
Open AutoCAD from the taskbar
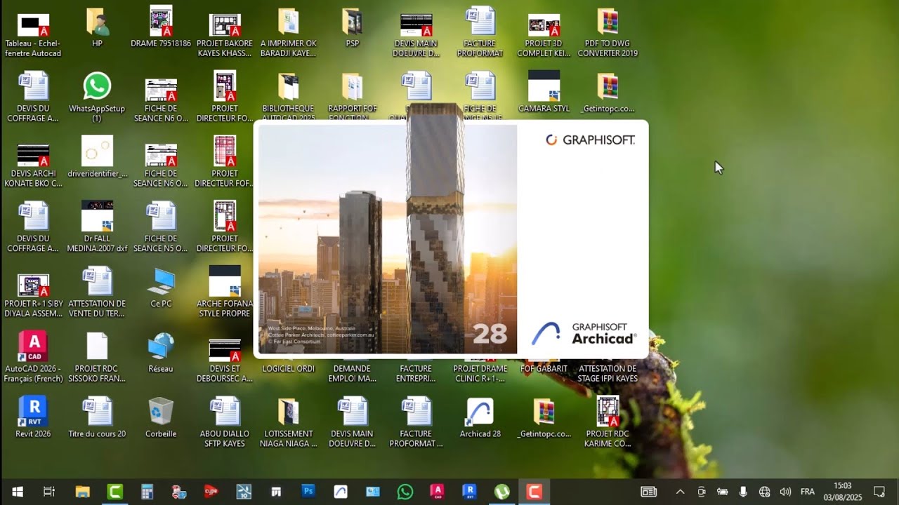click(x=438, y=492)
